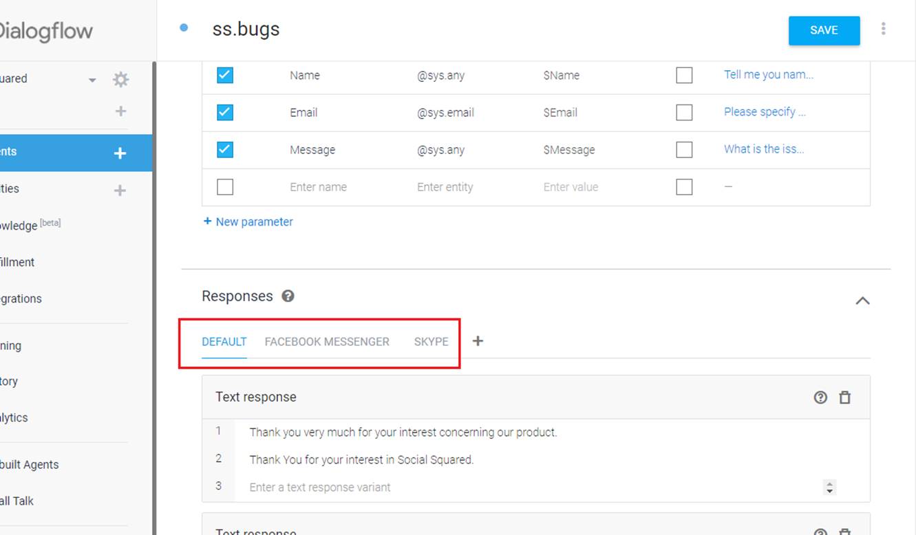Open the three-dot more options menu

tap(883, 29)
